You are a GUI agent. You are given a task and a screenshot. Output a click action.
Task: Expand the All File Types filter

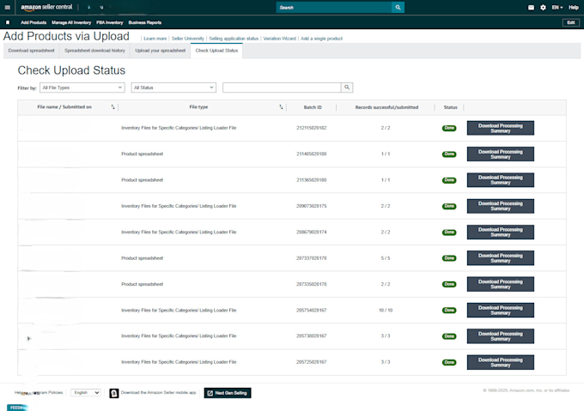[82, 88]
